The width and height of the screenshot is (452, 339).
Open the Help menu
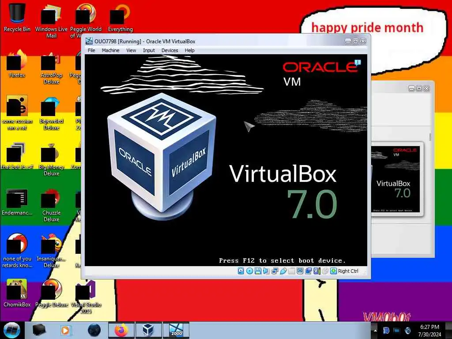tap(190, 50)
